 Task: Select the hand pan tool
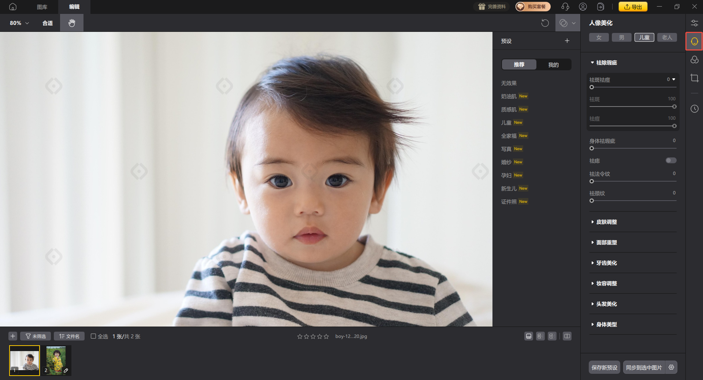72,23
